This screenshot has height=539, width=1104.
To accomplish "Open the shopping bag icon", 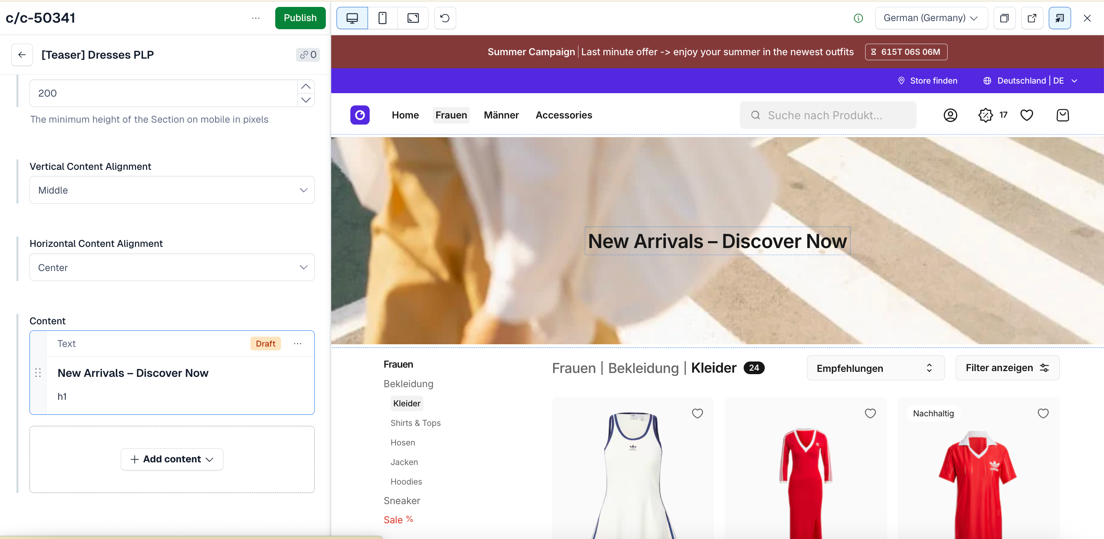I will tap(1063, 115).
